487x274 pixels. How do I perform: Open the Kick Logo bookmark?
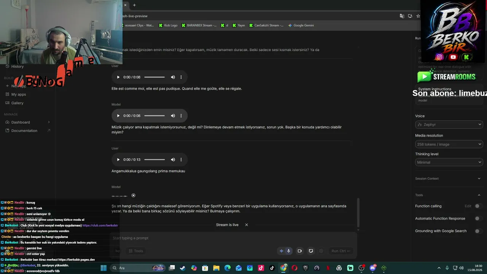[x=168, y=25]
